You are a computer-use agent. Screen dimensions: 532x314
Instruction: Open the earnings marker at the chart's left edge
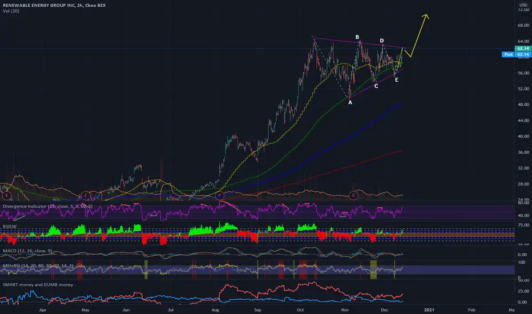6,195
